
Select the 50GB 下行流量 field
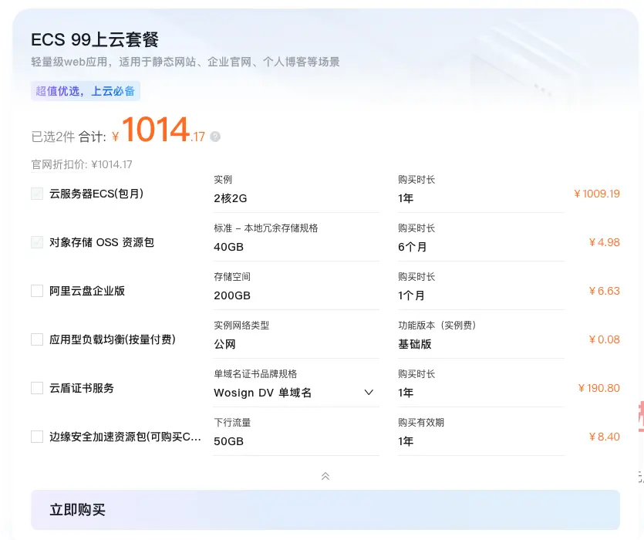pos(296,441)
